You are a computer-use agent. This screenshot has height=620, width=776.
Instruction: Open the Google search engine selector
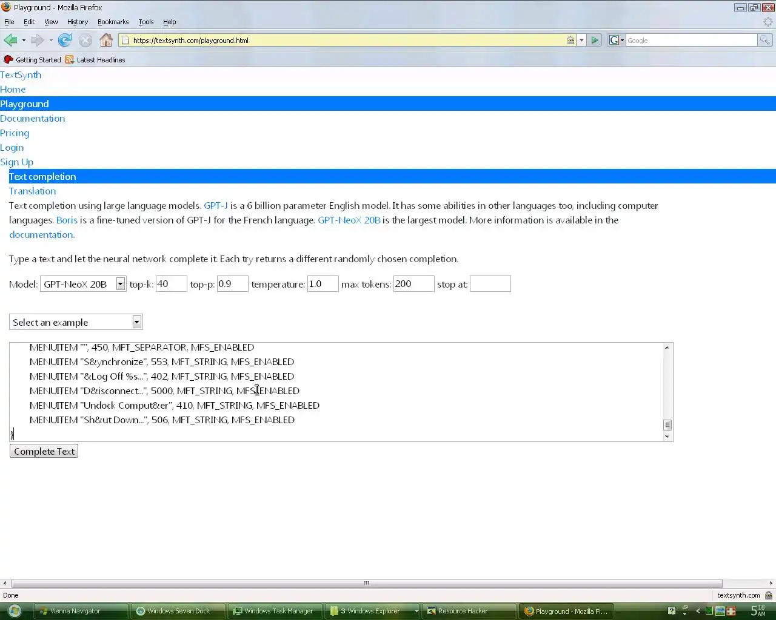coord(616,41)
